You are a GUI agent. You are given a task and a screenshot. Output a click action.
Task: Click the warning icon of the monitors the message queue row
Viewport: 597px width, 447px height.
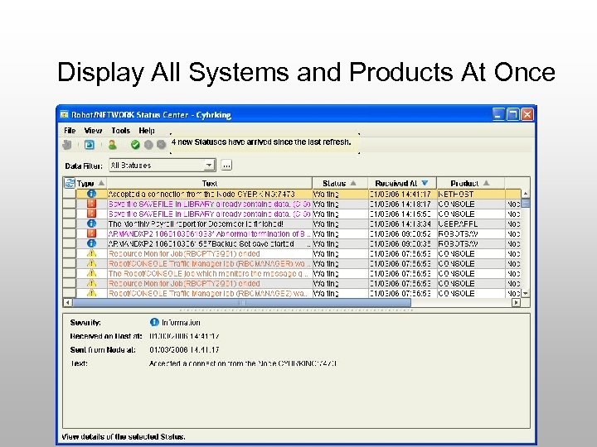91,273
